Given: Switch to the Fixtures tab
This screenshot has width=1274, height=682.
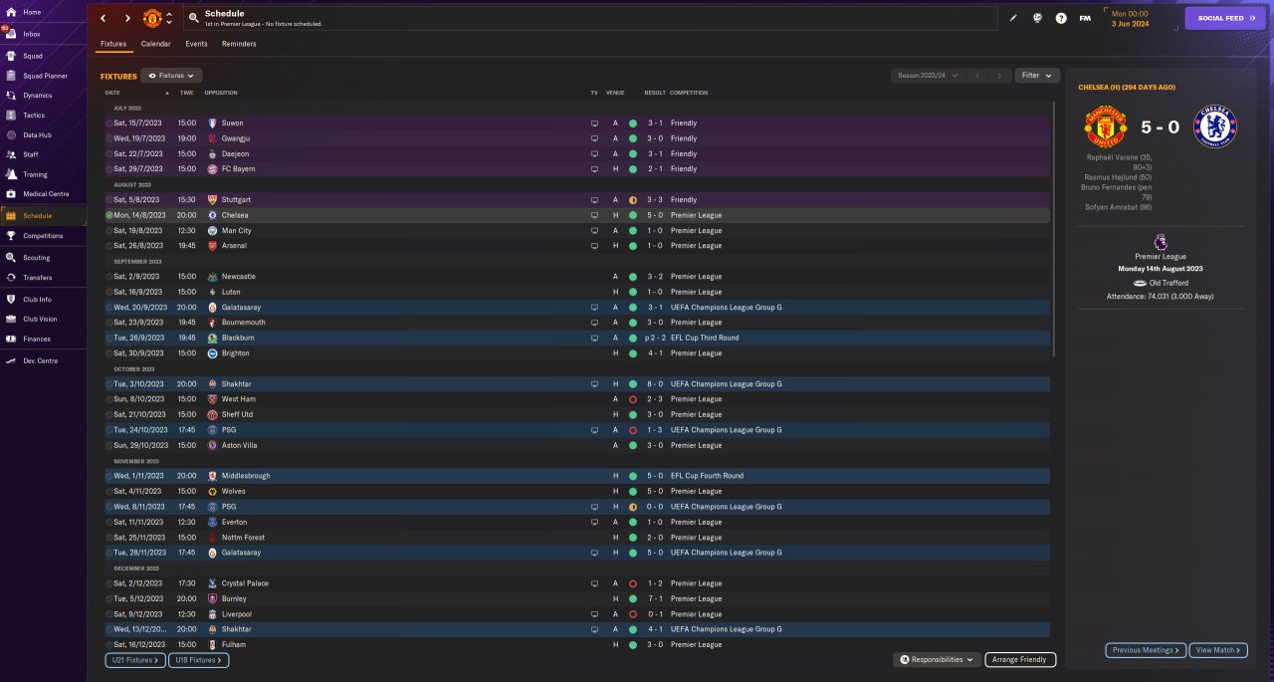Looking at the screenshot, I should 113,44.
